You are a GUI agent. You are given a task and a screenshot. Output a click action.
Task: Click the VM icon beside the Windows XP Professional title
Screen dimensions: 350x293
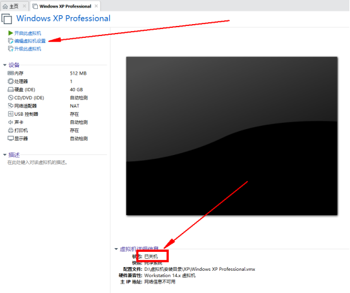7,18
